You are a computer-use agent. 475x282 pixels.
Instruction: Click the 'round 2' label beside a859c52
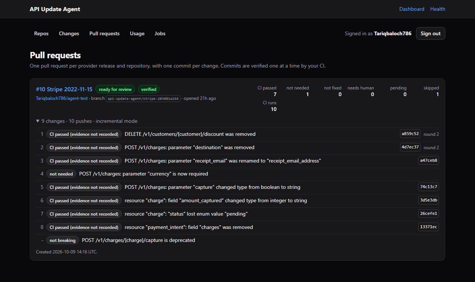tap(431, 134)
